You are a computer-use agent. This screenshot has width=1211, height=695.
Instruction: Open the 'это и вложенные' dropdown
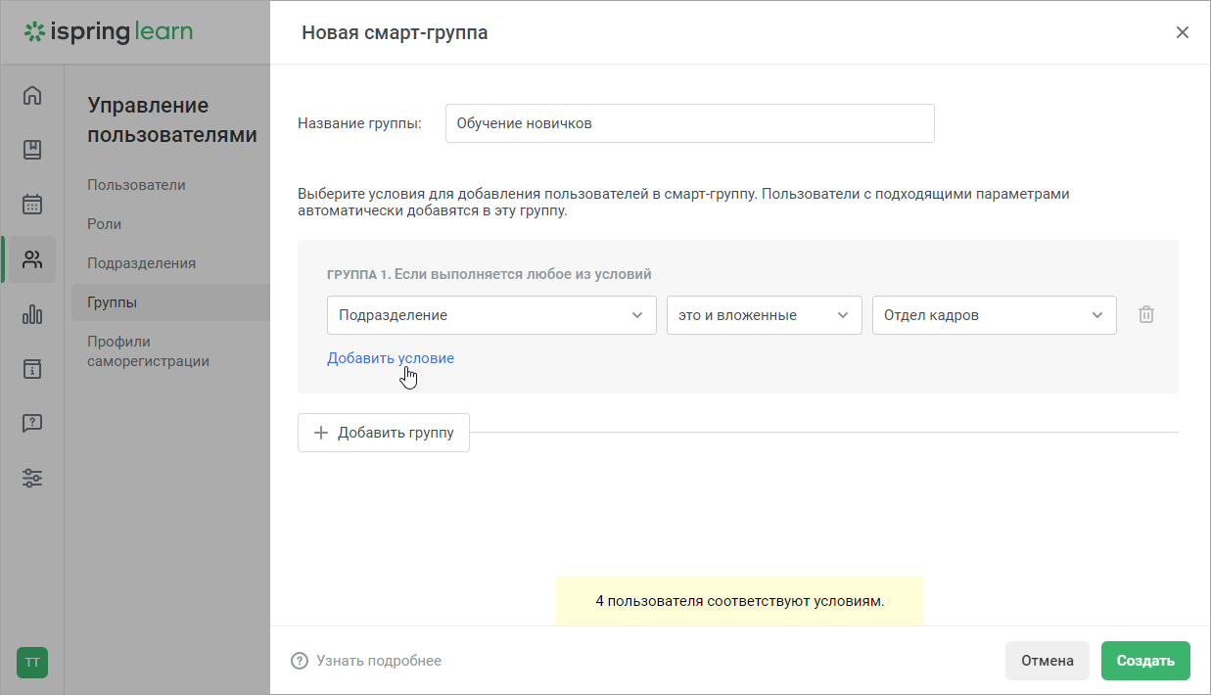coord(764,315)
